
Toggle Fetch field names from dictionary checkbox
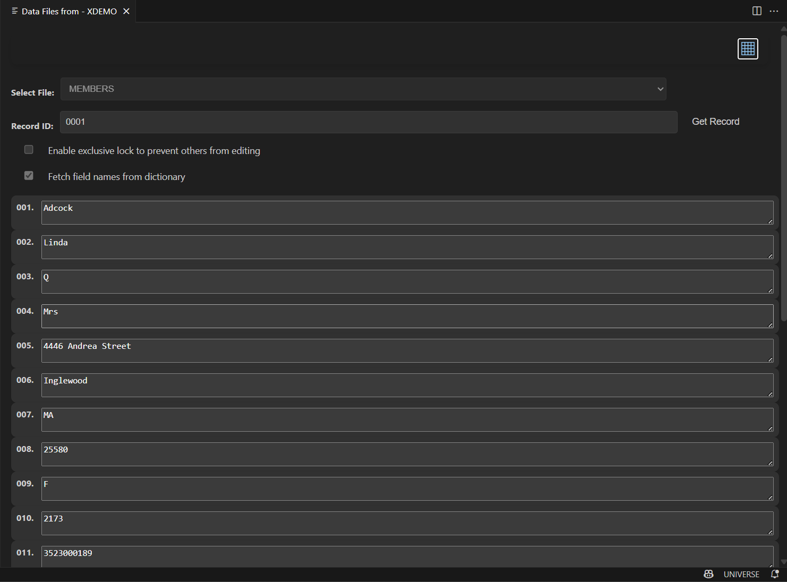click(x=29, y=176)
